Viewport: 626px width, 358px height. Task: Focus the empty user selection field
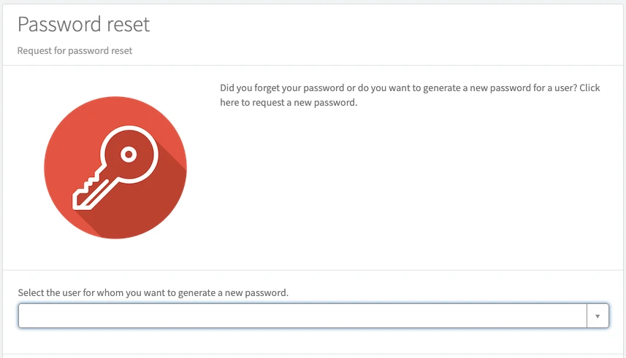click(219, 316)
